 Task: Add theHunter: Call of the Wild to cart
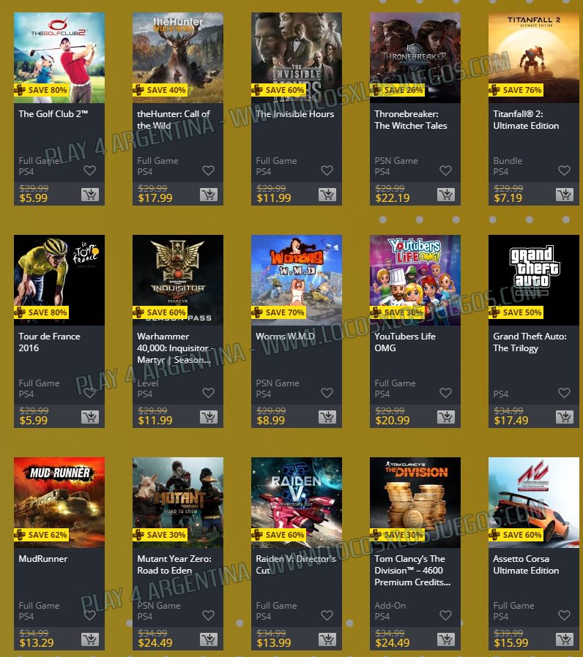tap(209, 195)
